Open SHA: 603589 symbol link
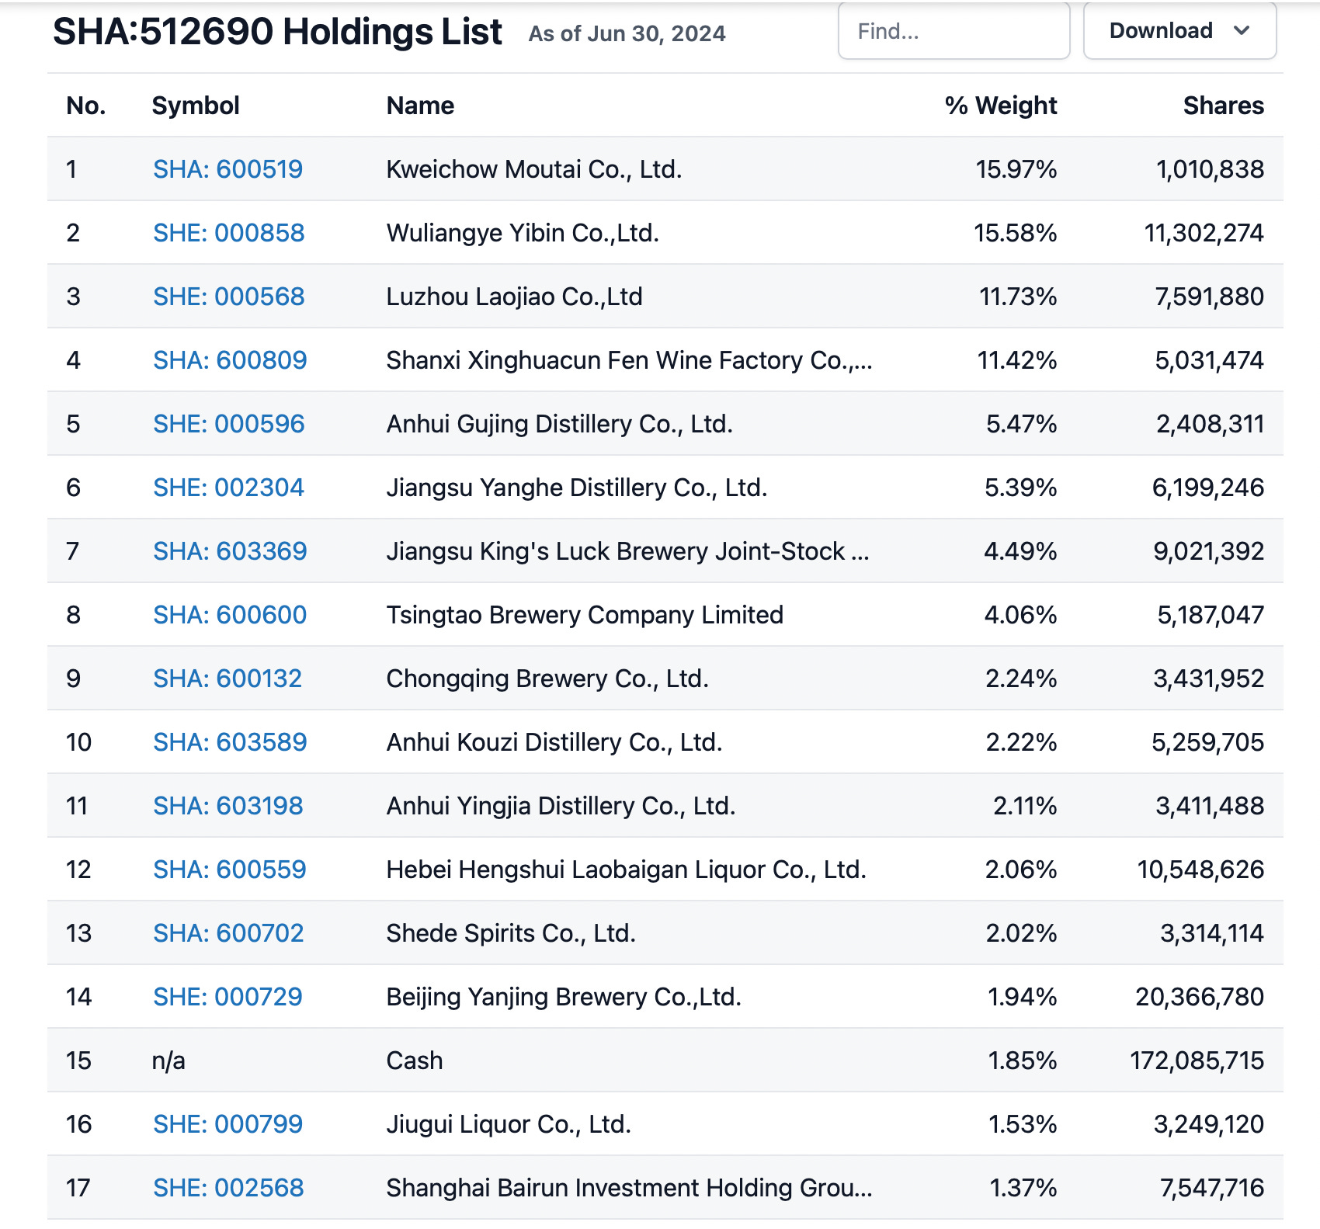This screenshot has width=1320, height=1229. 230,742
